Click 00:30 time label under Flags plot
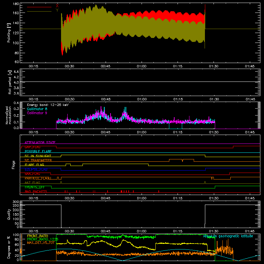Image resolution: width=264 pixels, height=264 pixels. tap(69, 198)
